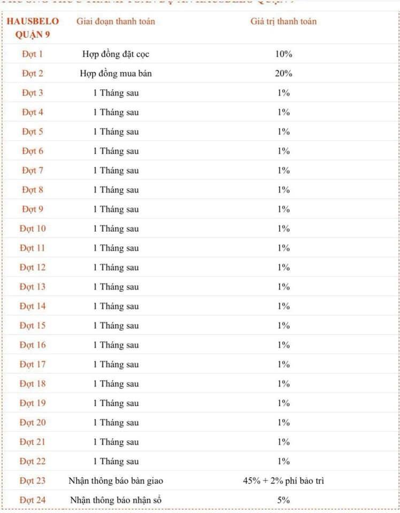Select the Đợt 22 row label
This screenshot has width=400, height=513.
[x=33, y=461]
